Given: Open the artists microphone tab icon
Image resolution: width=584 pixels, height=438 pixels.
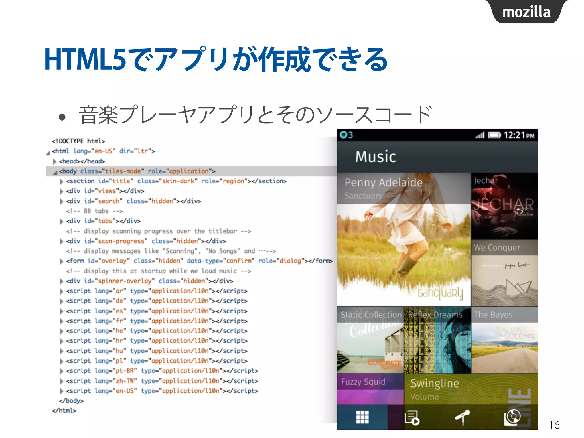Looking at the screenshot, I should tap(462, 417).
